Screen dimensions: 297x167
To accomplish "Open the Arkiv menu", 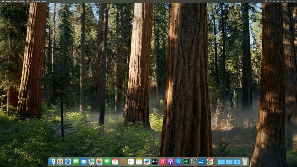I will tap(15, 1).
